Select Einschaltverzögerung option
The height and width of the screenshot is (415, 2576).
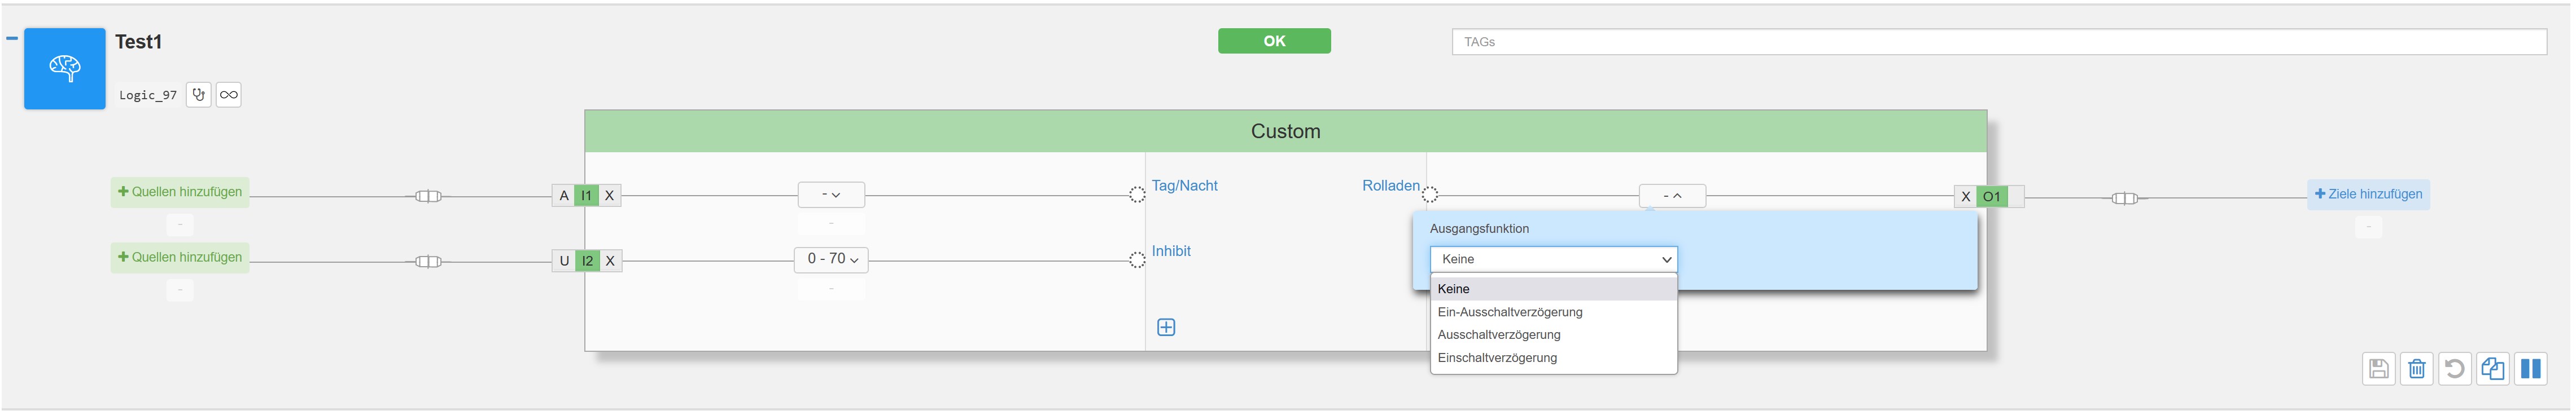click(x=1553, y=358)
